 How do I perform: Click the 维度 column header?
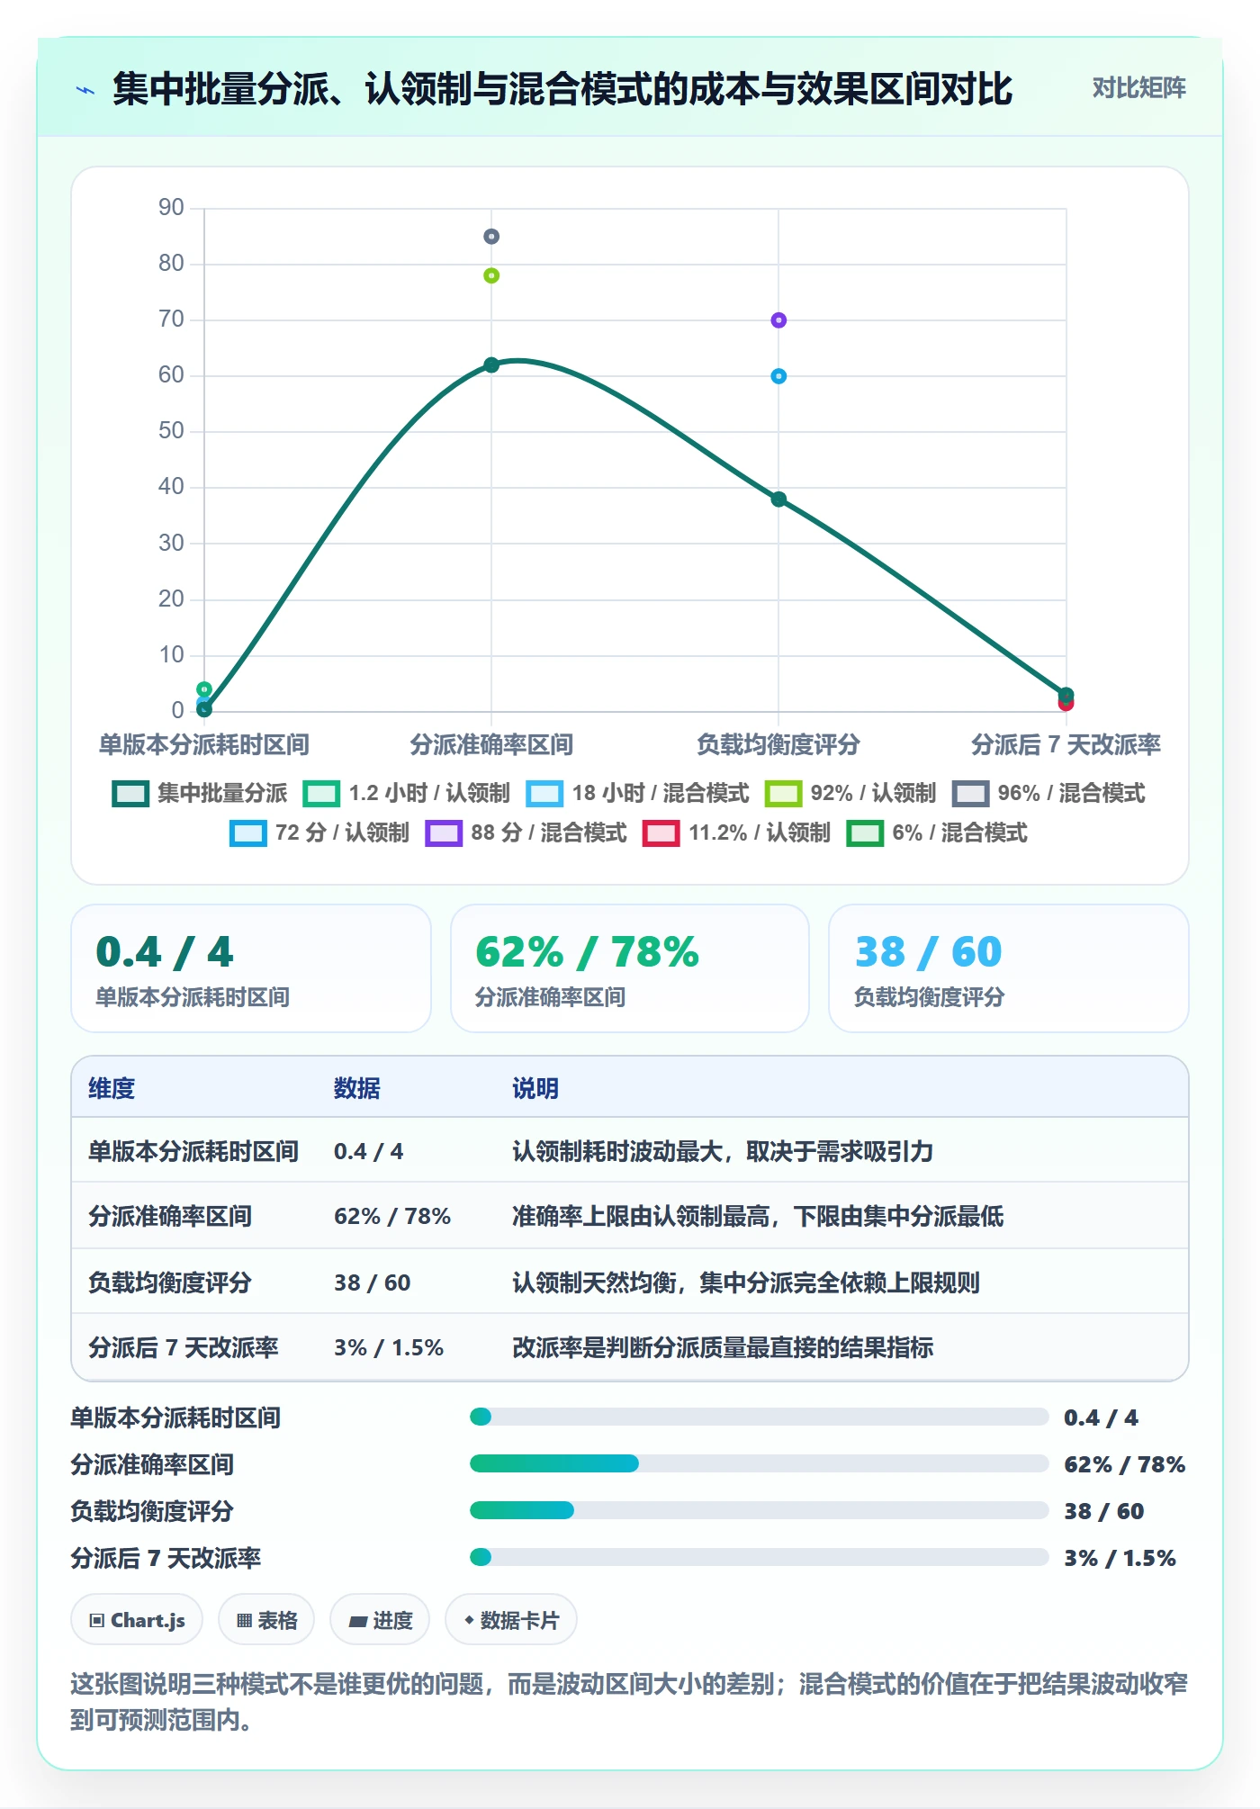coord(112,1088)
